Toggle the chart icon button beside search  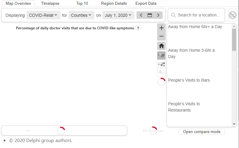232,15
